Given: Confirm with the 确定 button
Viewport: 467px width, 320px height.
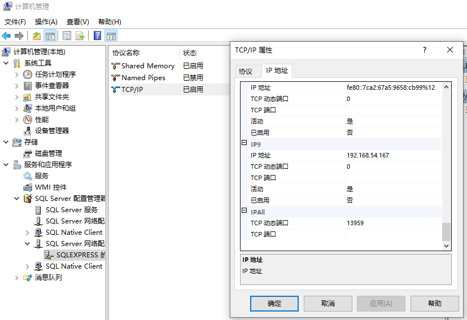Looking at the screenshot, I should coord(274,303).
